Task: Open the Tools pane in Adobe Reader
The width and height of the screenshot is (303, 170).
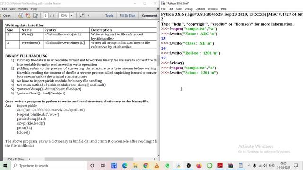Action: click(109, 16)
